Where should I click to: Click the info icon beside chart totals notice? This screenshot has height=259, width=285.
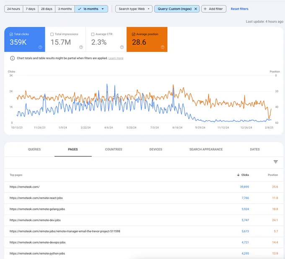coord(12,58)
